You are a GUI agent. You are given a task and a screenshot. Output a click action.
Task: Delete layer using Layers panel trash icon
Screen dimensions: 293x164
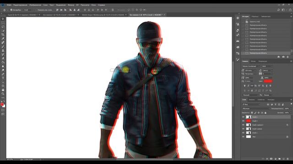[288, 159]
